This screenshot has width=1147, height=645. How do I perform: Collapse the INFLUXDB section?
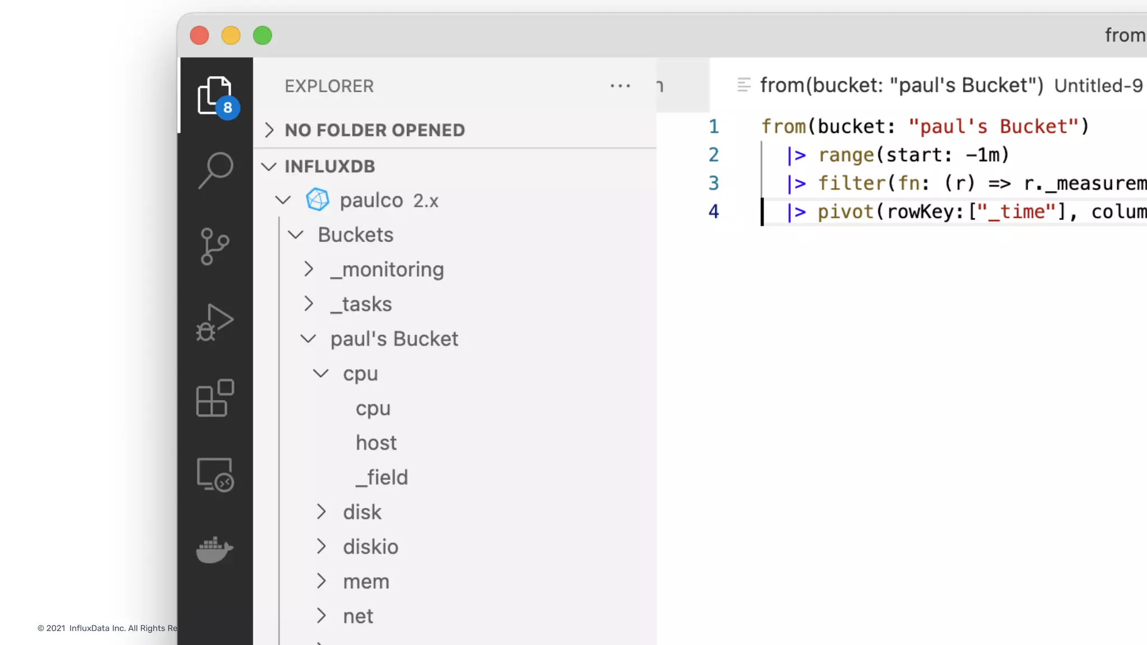click(329, 166)
